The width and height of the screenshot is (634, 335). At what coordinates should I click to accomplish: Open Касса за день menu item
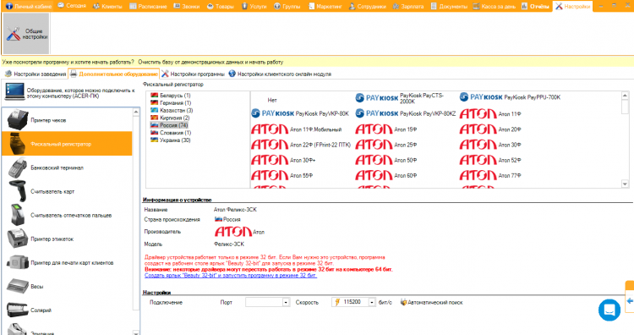[495, 7]
